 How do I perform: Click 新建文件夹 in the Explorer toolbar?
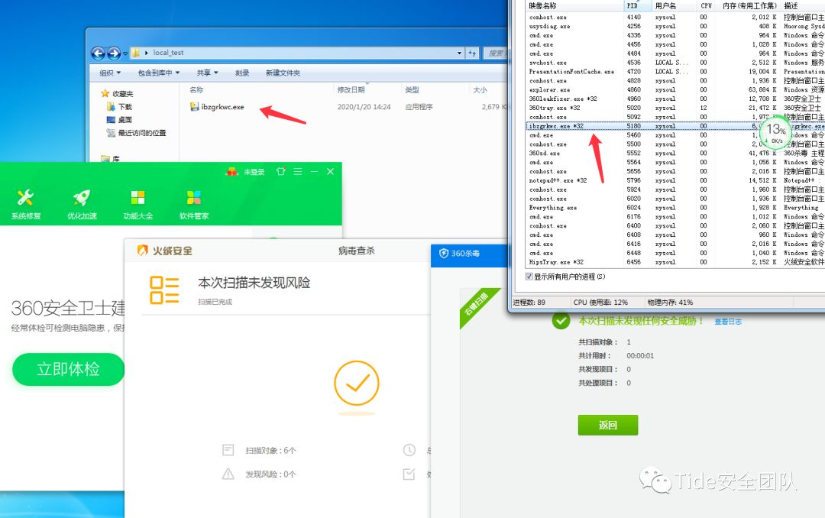click(x=283, y=73)
